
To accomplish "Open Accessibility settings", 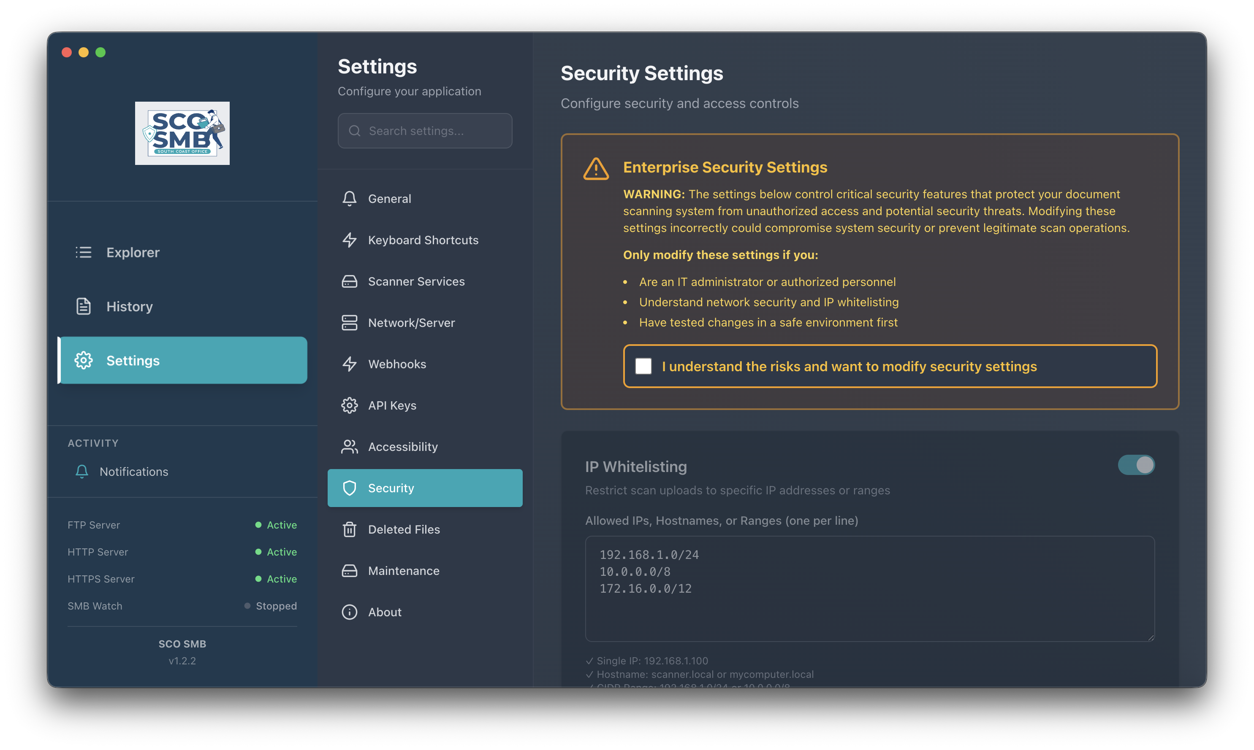I will (x=425, y=447).
